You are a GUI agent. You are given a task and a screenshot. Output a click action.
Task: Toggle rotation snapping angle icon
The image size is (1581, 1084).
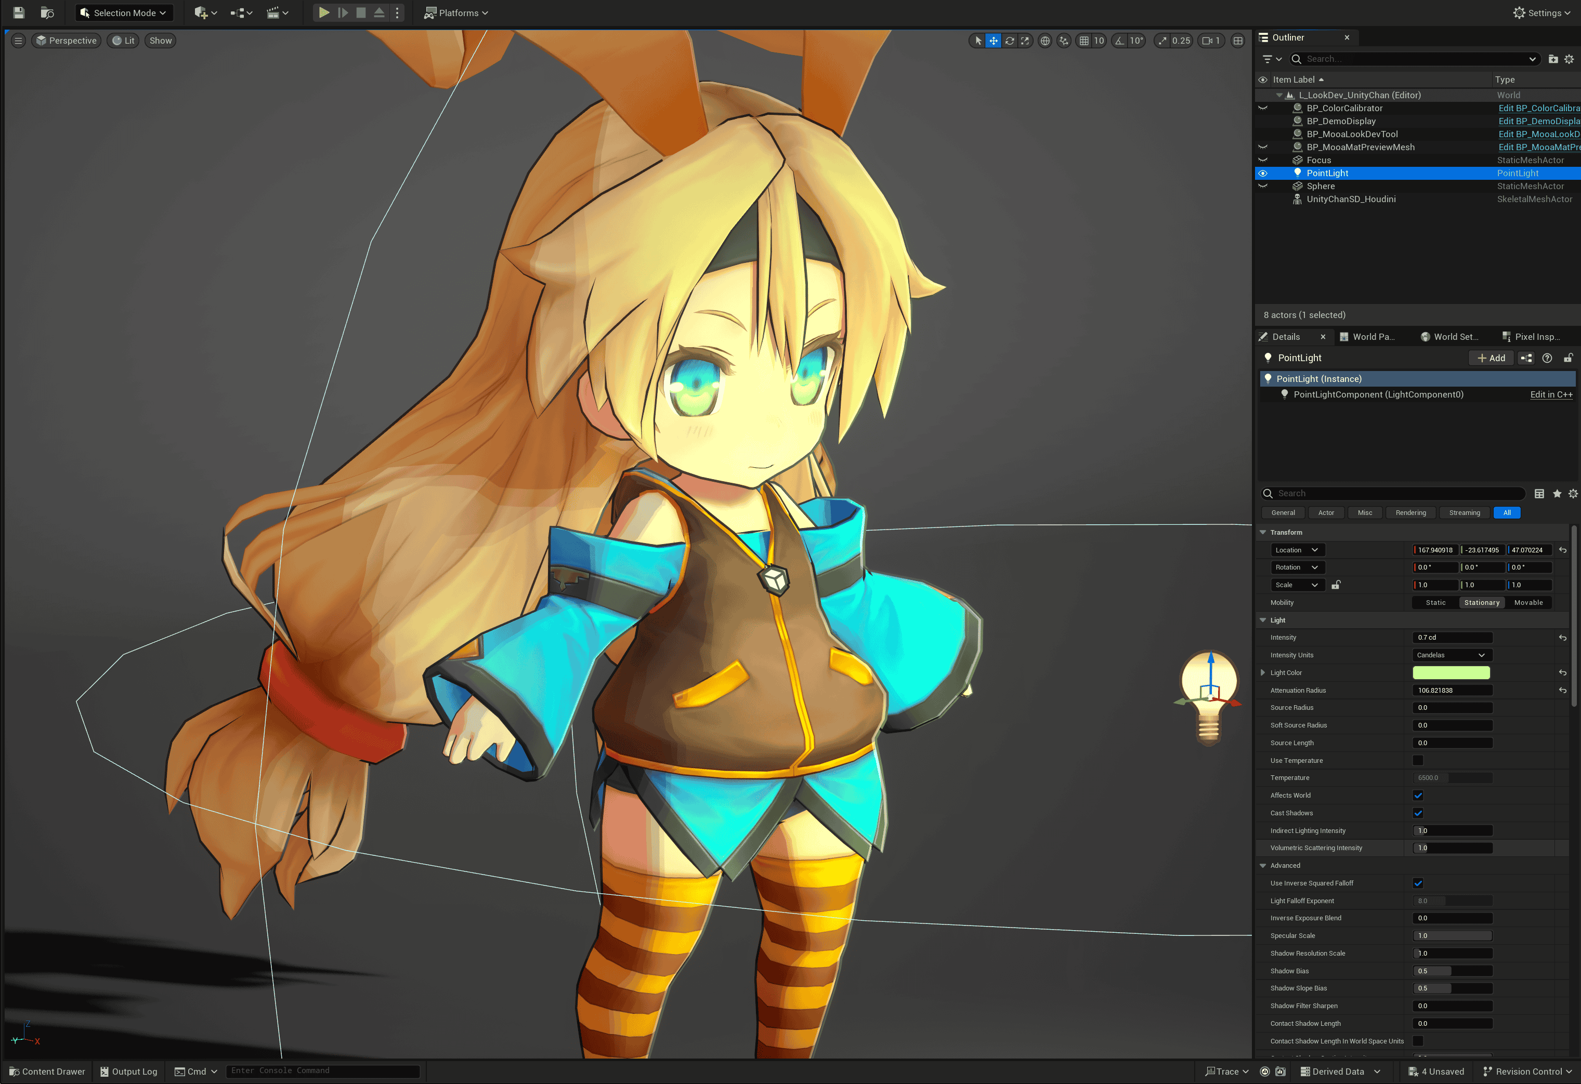(x=1120, y=41)
